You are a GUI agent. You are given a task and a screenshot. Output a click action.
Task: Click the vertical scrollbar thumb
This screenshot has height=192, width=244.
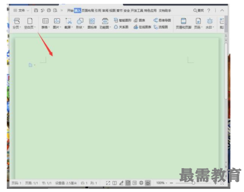pos(226,71)
